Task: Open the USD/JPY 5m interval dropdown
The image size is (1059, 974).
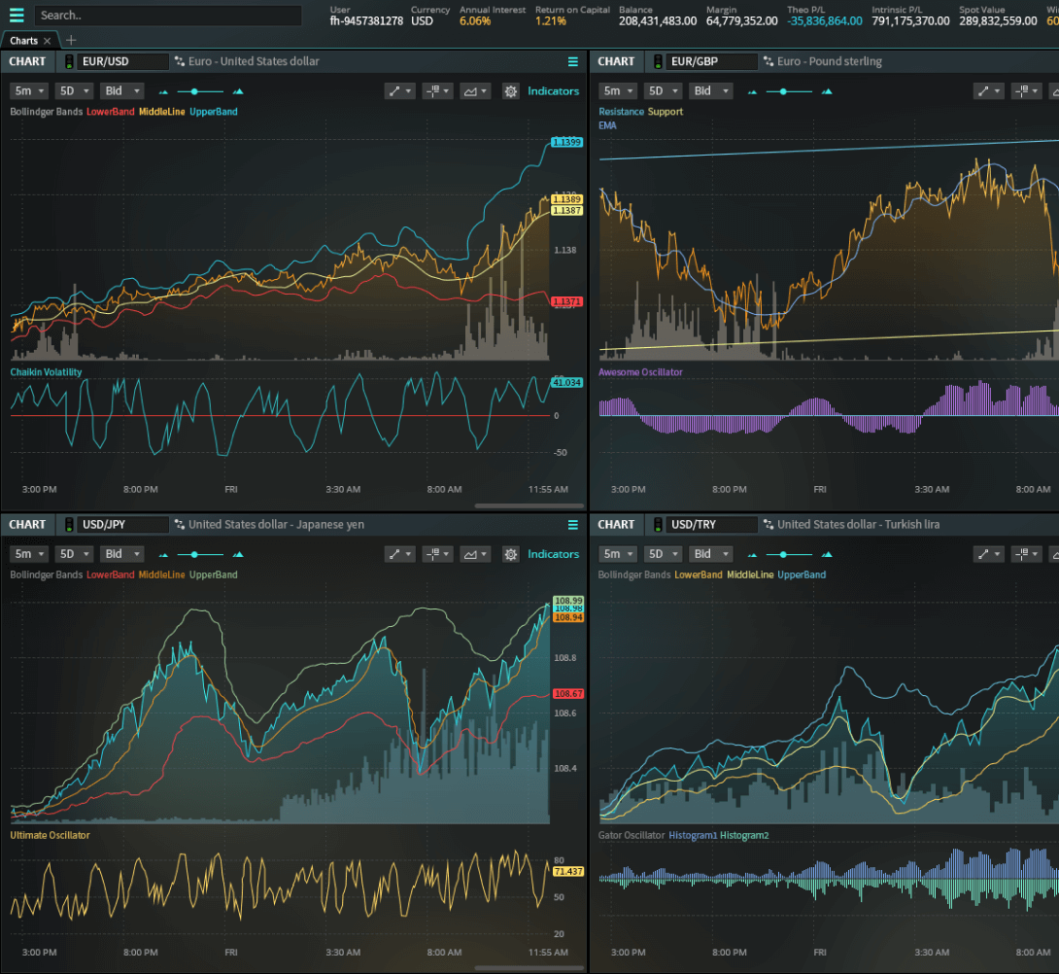Action: [29, 553]
